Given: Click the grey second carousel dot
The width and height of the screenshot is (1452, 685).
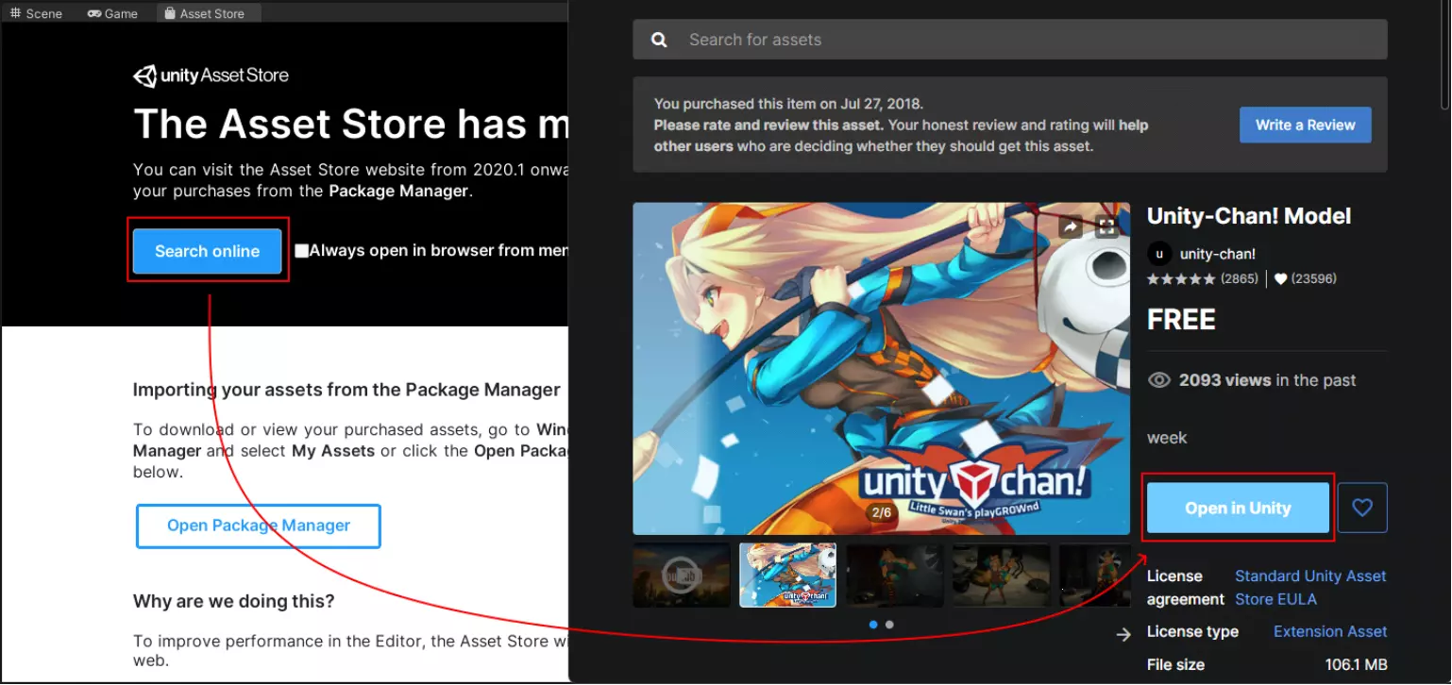Looking at the screenshot, I should [889, 625].
